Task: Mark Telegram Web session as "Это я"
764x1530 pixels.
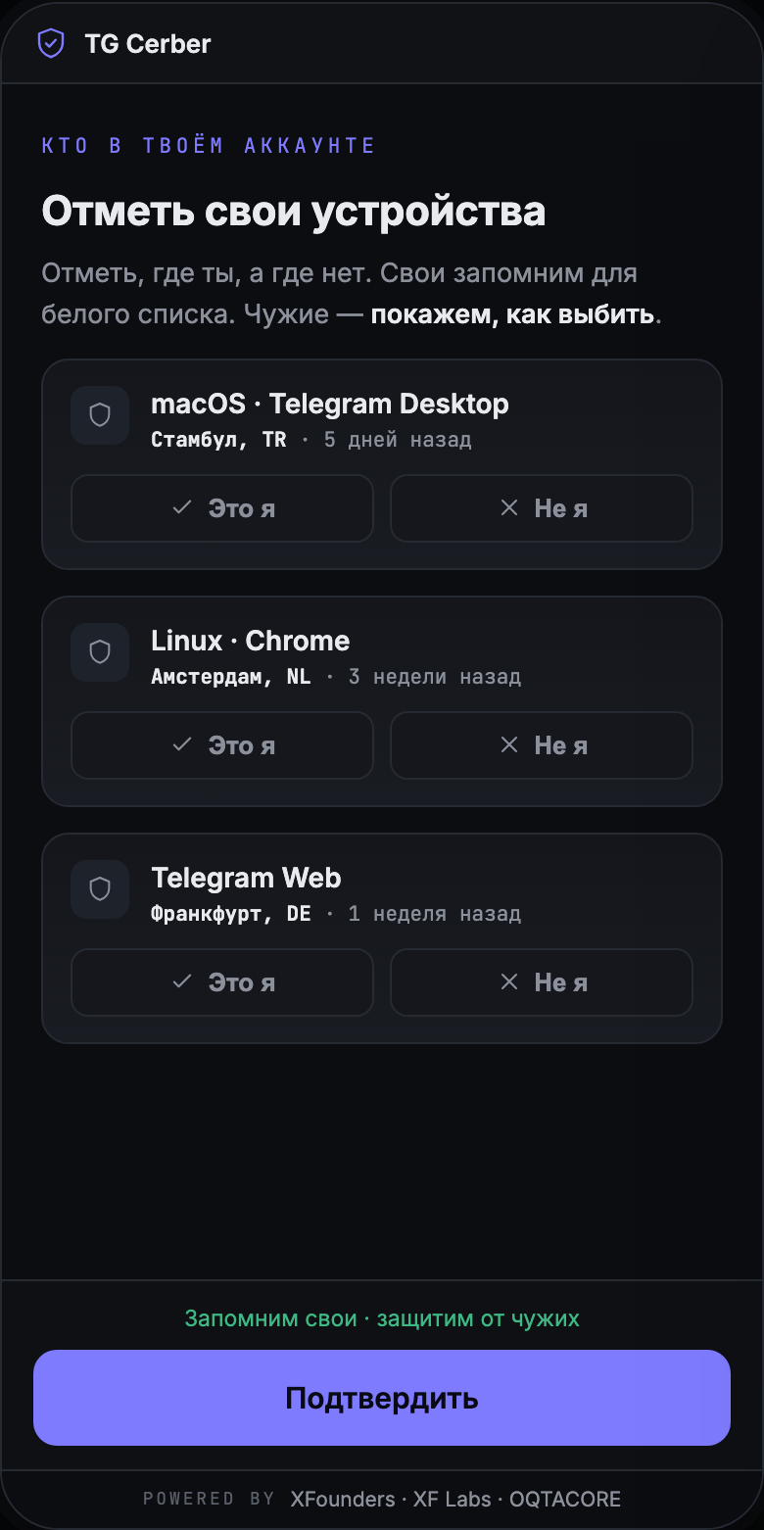Action: coord(222,982)
